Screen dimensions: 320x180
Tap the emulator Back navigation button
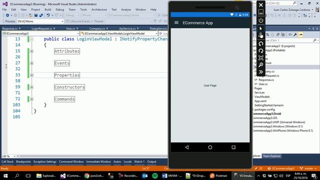tap(187, 147)
